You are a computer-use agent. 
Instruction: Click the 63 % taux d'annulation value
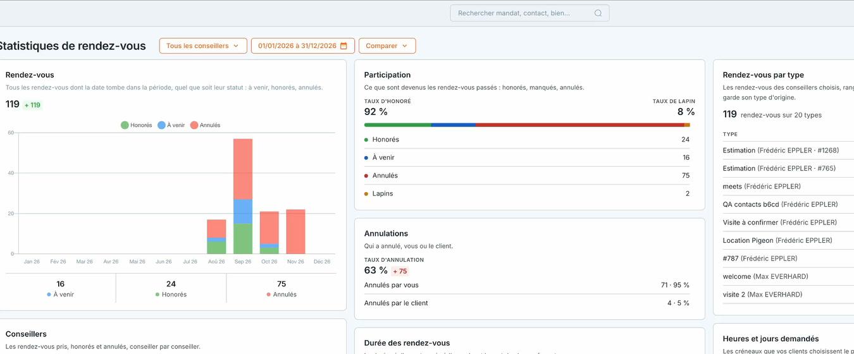tap(376, 271)
